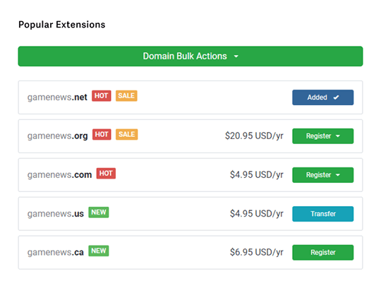Image resolution: width=381 pixels, height=288 pixels.
Task: Click the Popular Extensions heading
Action: [x=62, y=25]
